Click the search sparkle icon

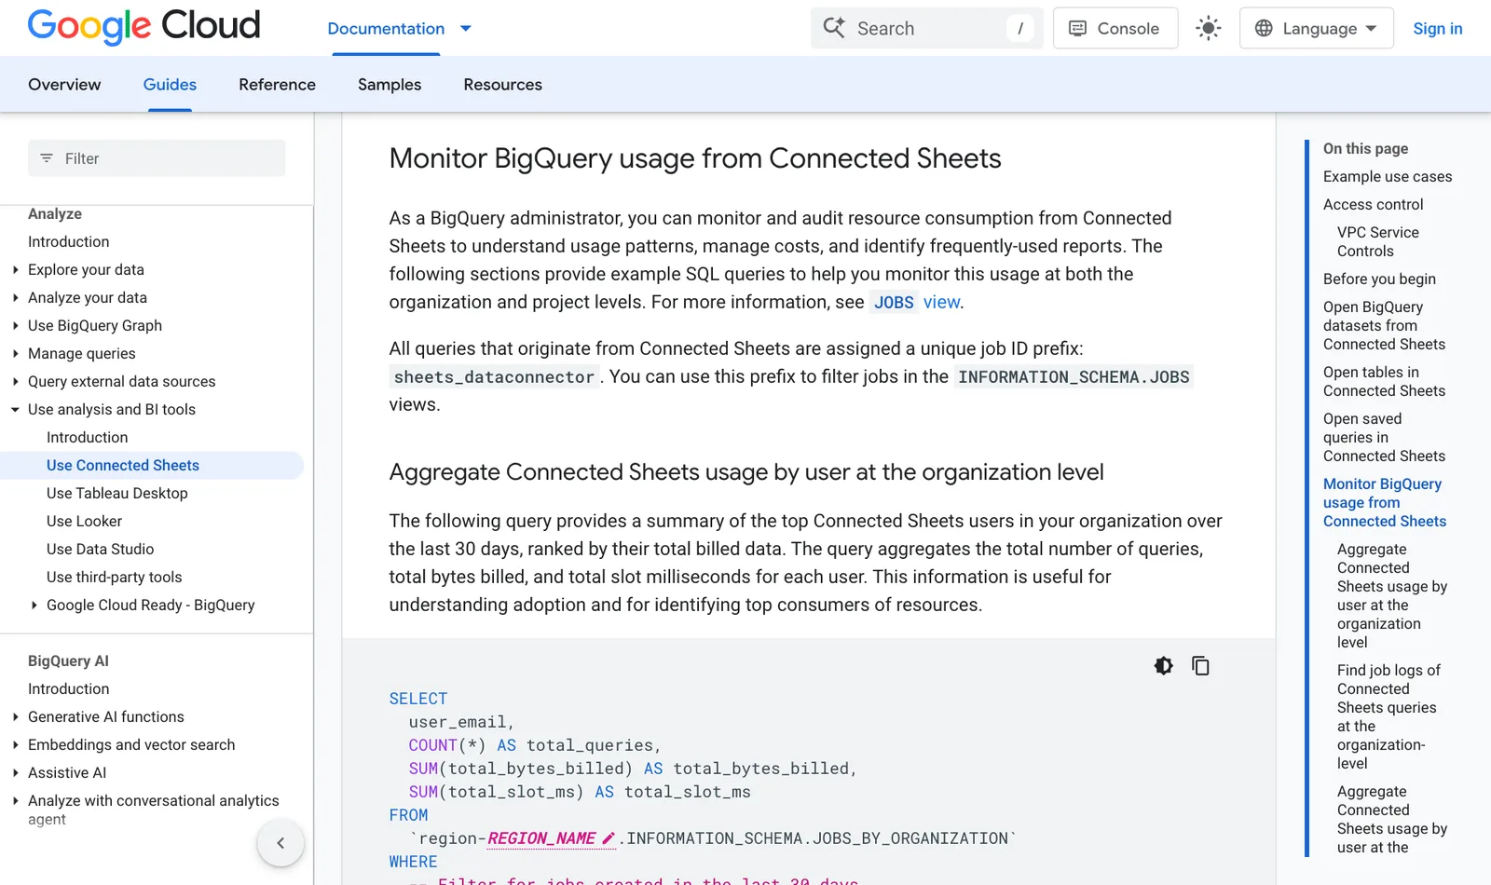tap(834, 28)
